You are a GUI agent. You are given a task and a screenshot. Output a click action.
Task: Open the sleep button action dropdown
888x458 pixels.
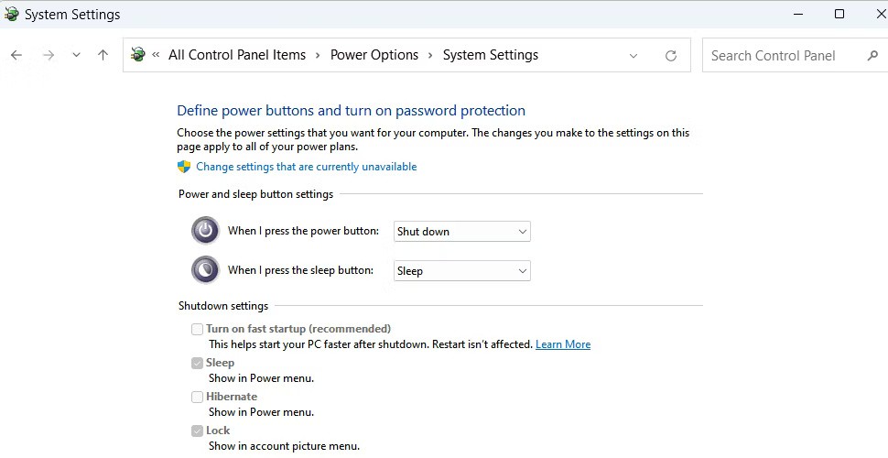462,271
